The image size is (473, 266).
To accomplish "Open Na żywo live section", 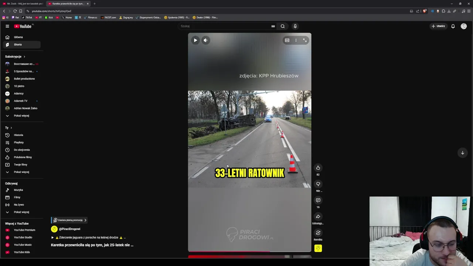I will pos(22,205).
